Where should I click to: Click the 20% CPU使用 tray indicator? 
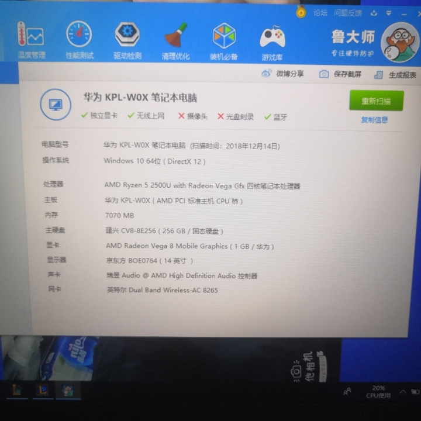click(x=378, y=392)
